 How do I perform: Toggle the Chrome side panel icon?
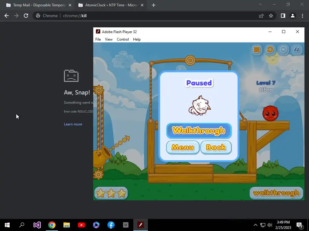pos(283,16)
